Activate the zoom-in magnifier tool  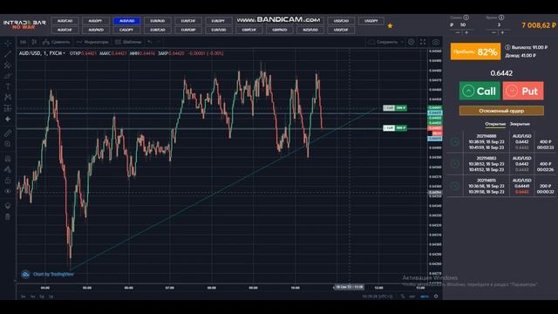(x=8, y=144)
